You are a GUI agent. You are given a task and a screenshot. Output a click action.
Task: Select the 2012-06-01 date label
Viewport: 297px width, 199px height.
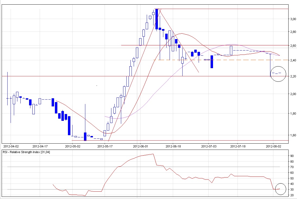[x=140, y=146]
